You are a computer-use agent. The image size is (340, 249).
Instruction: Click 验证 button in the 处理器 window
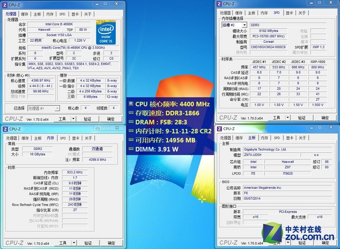pos(87,119)
